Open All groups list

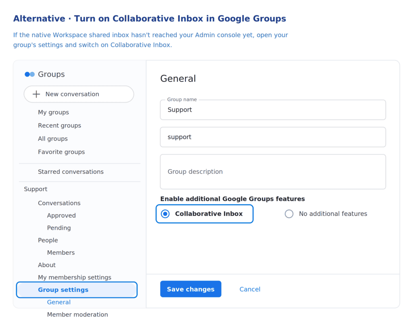pos(53,139)
